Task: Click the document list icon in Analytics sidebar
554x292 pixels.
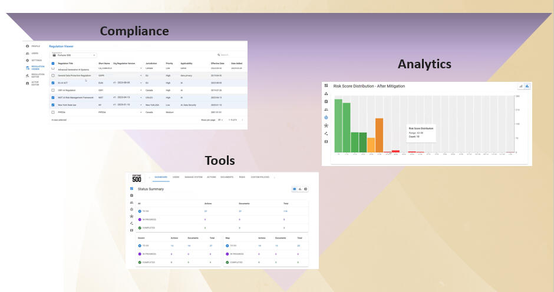Action: [326, 101]
